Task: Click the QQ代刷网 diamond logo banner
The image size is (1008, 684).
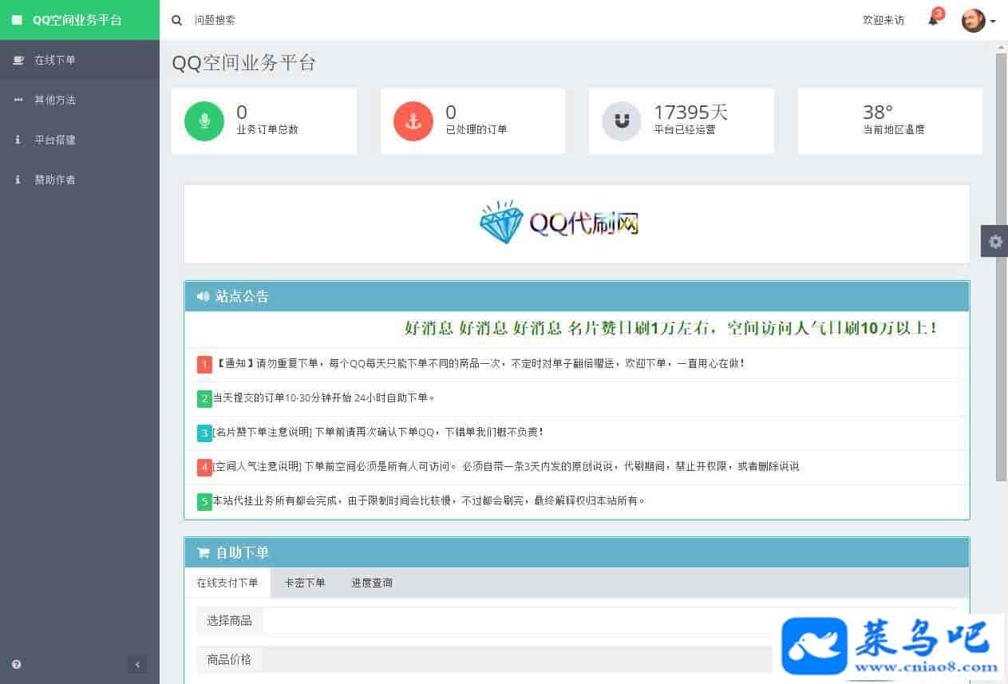Action: [559, 223]
